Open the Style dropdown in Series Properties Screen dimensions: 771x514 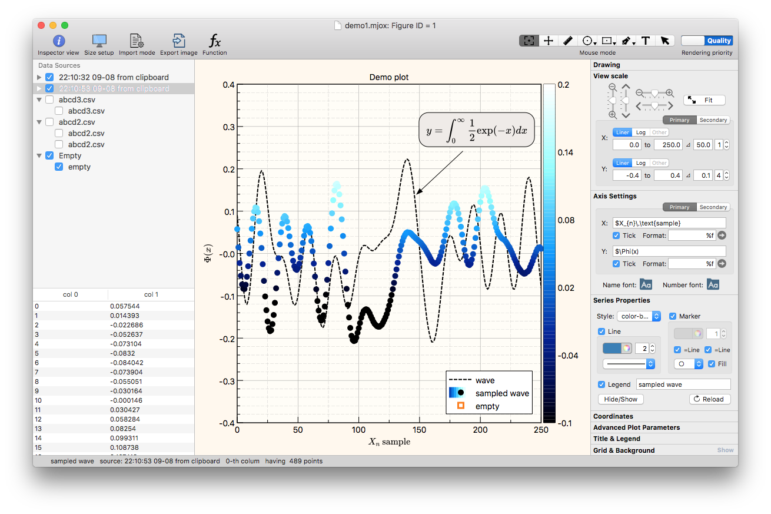[x=639, y=316]
